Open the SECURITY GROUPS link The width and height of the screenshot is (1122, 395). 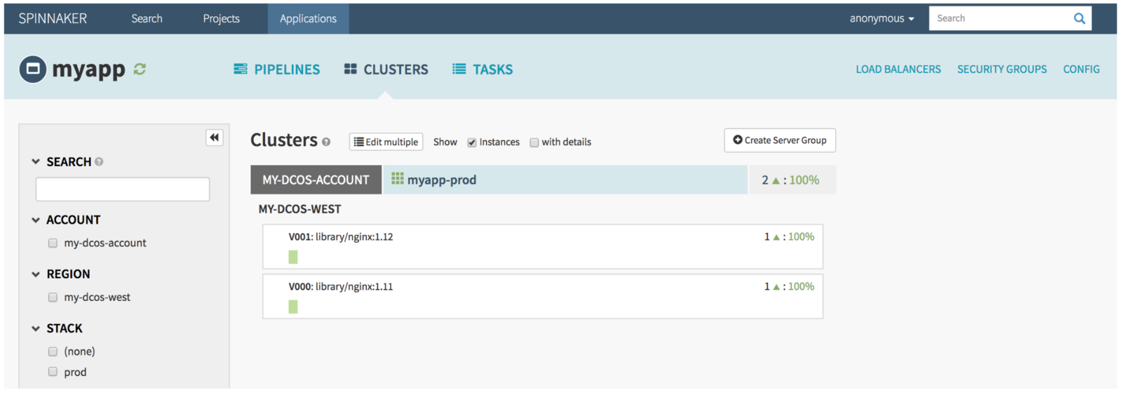tap(1001, 69)
